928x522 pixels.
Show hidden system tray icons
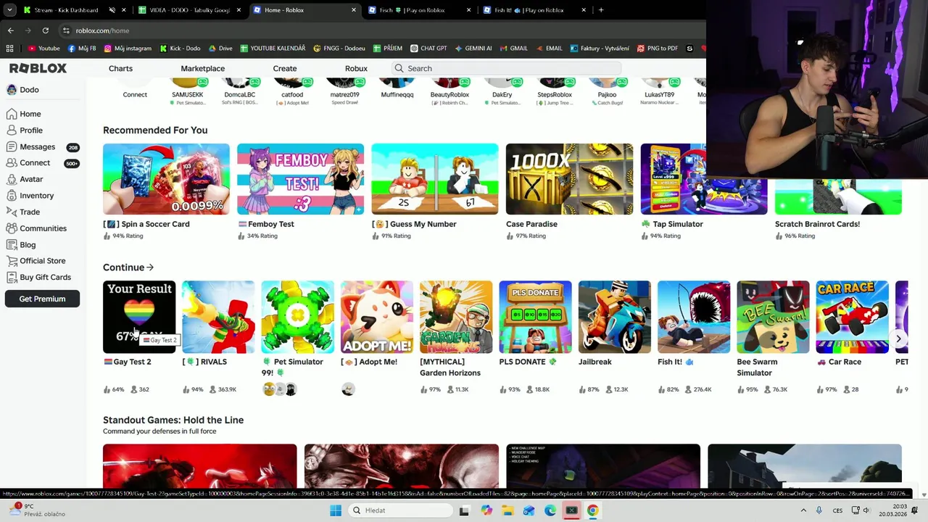tap(804, 510)
